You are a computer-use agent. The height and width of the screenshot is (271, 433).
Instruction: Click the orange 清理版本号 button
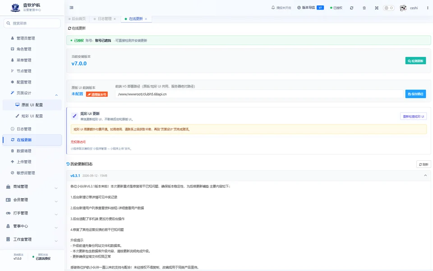click(97, 94)
